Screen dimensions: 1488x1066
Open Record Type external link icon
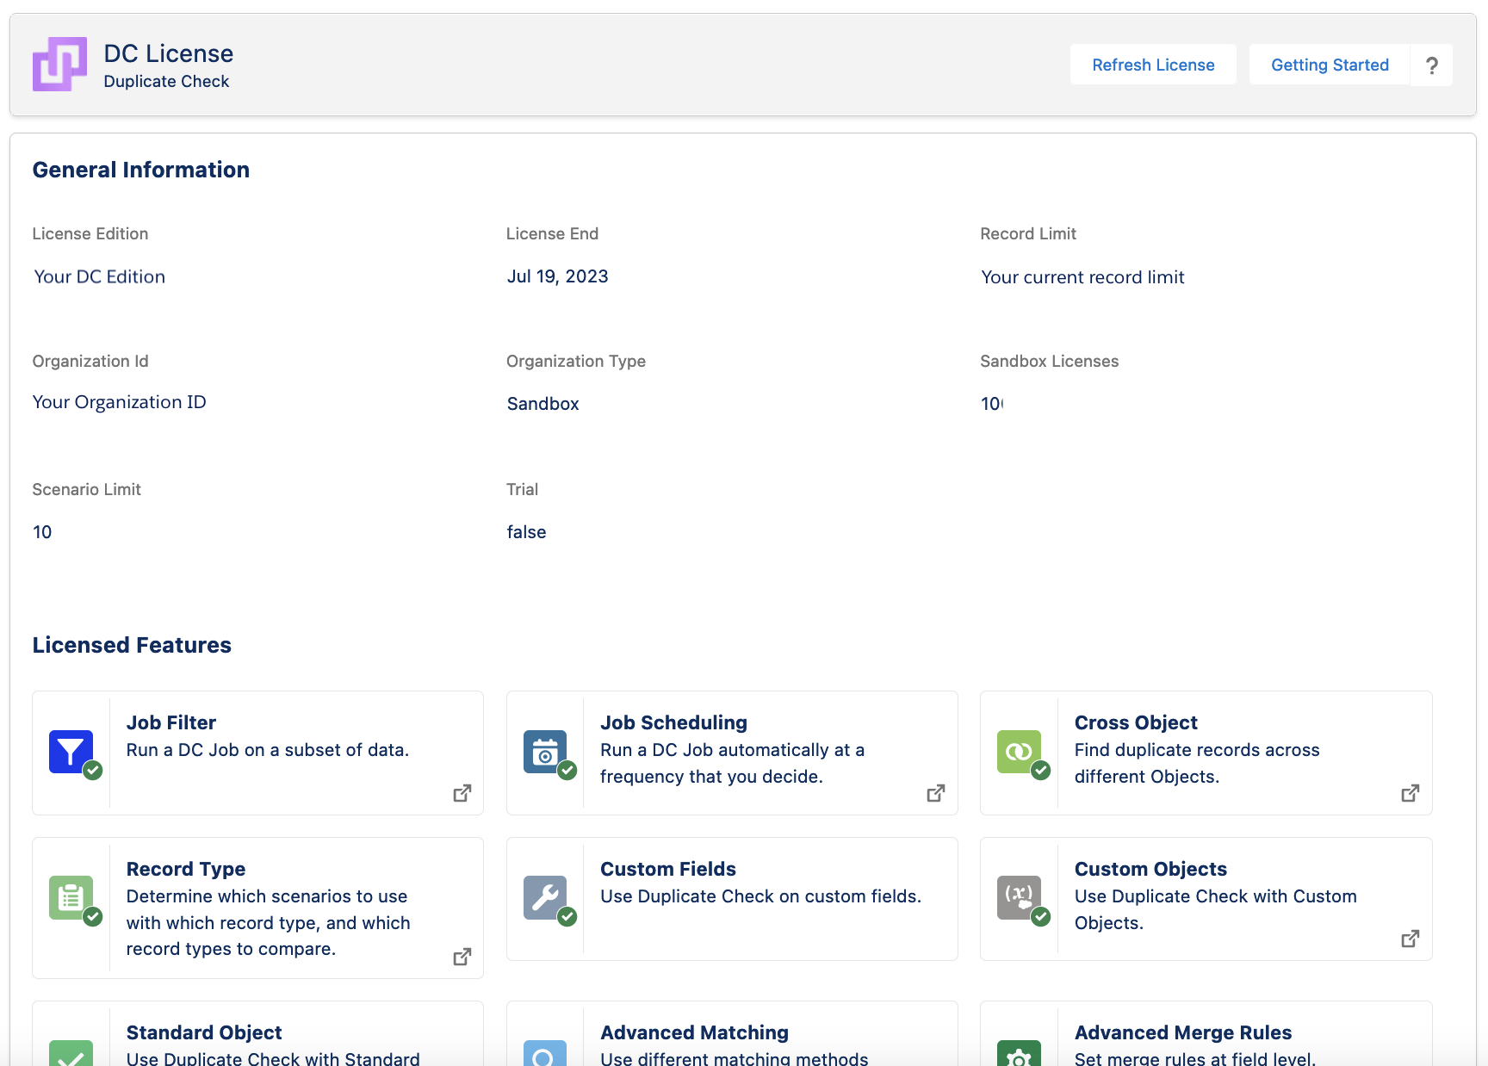462,957
